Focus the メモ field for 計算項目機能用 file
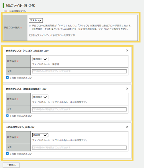 pyautogui.click(x=79, y=110)
